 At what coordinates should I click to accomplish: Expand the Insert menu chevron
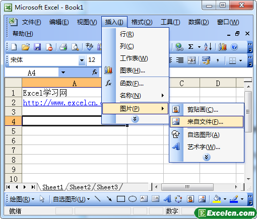pos(135,119)
